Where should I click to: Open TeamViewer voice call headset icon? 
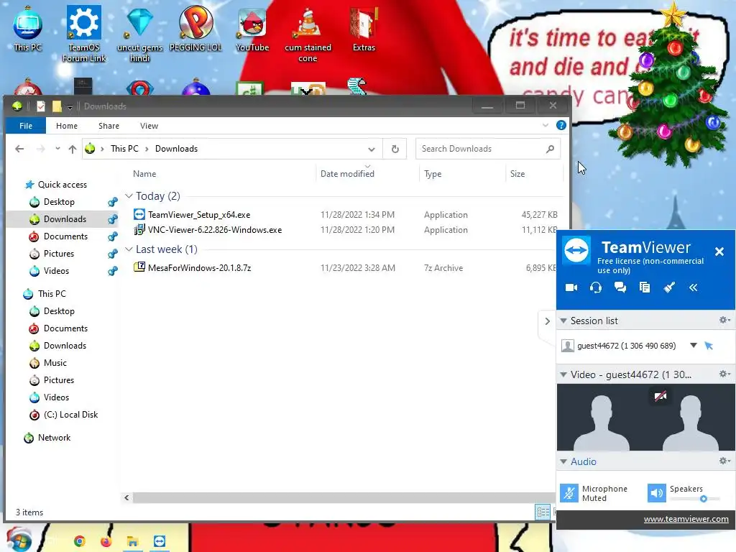click(x=596, y=287)
